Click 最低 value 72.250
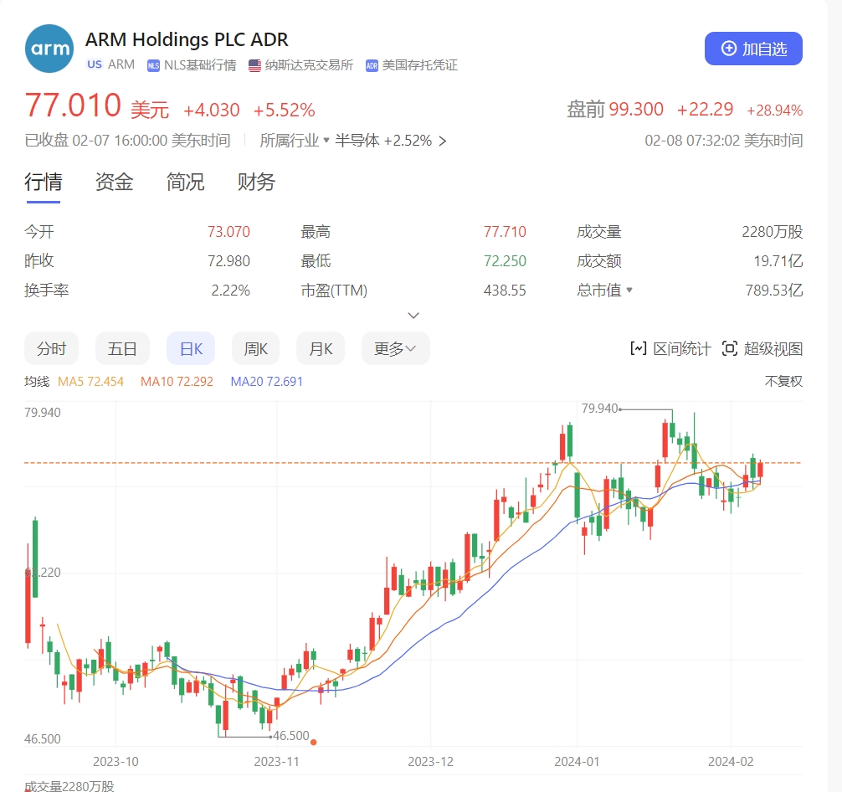 [505, 261]
